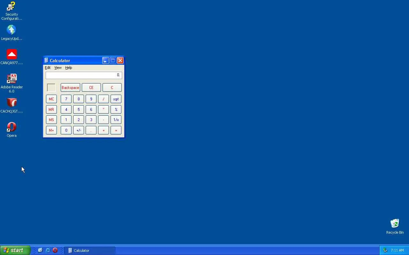Launch Opera from the Quick Launch bar
Viewport: 409px width, 255px height.
tap(55, 250)
